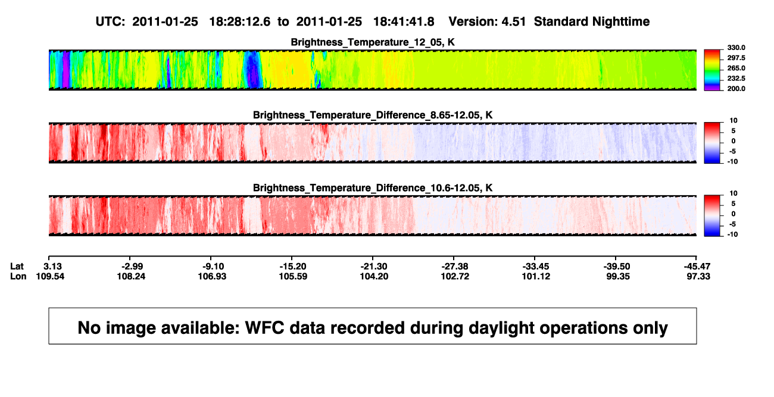This screenshot has height=397, width=774.
Task: Click longitude value 106.93
Action: click(211, 276)
